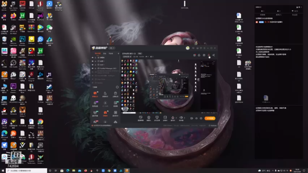Open the settings gear in bottom toolbar

[x=201, y=118]
